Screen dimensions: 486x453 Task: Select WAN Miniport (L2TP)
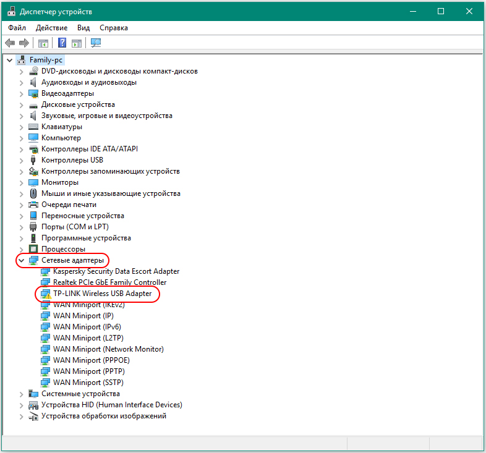click(x=88, y=338)
